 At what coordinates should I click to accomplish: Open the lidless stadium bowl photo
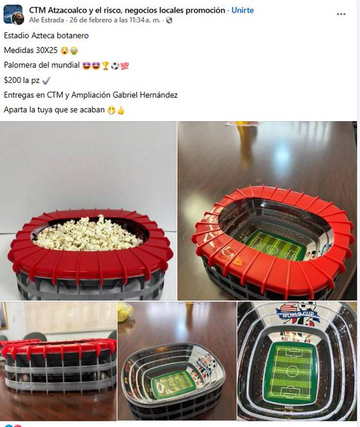click(177, 361)
